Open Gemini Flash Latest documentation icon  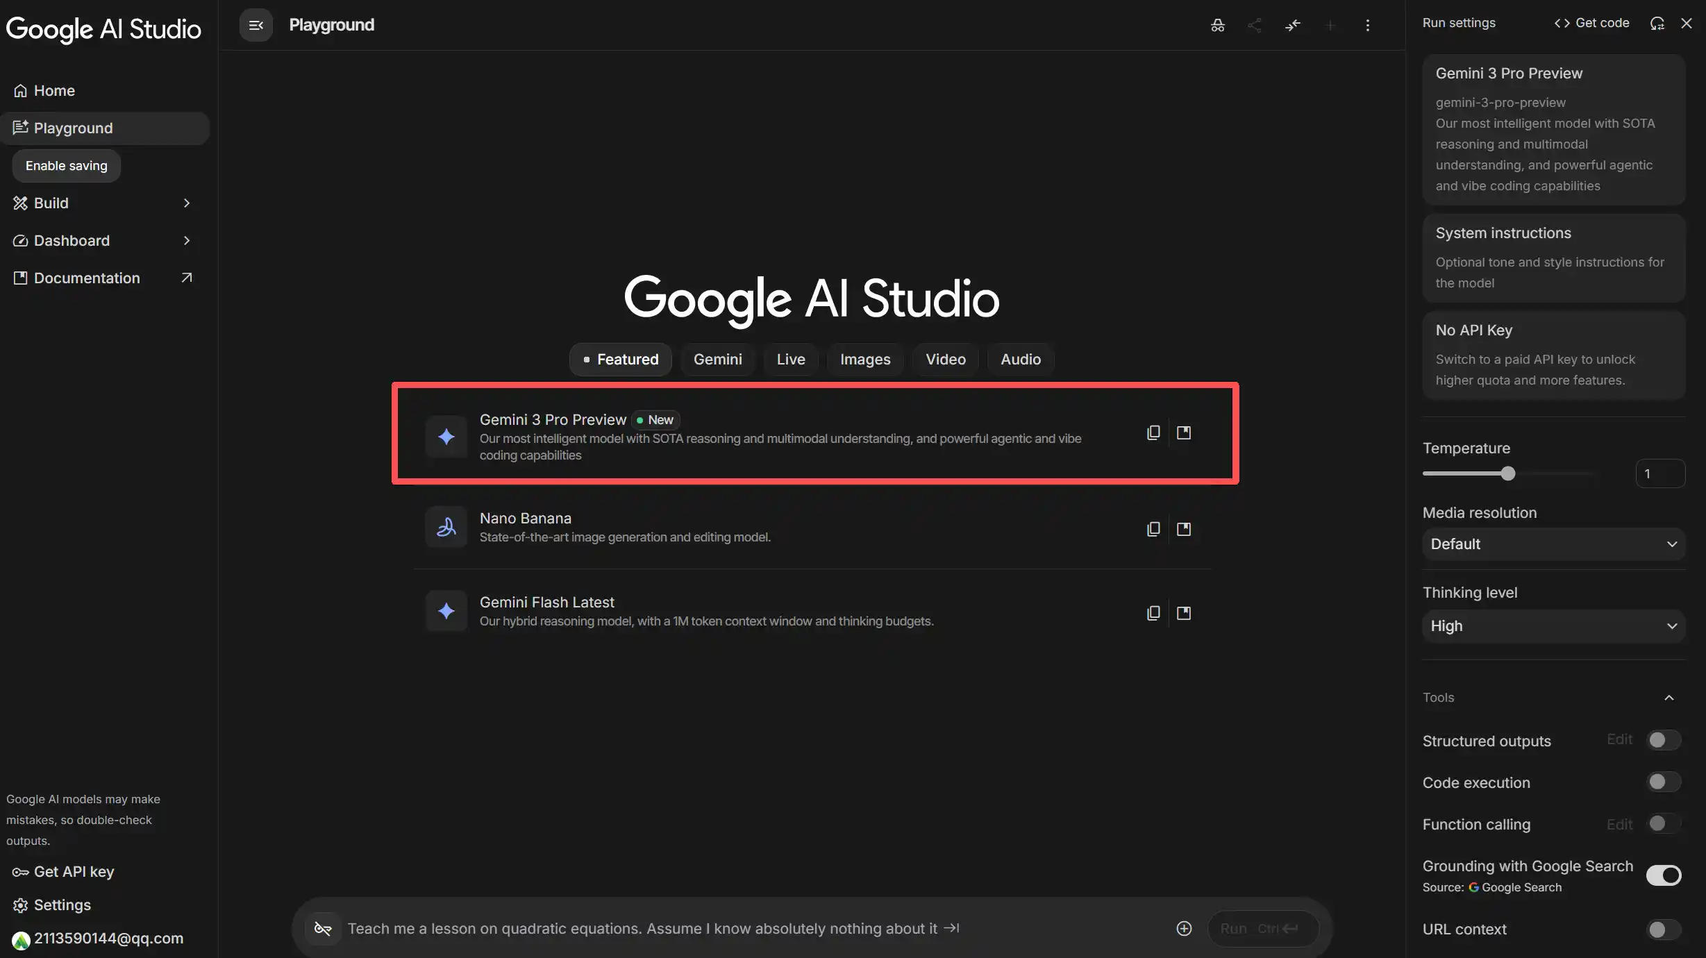(x=1184, y=613)
